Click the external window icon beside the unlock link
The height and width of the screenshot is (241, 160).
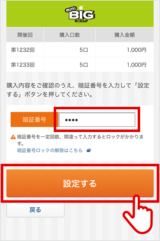(x=89, y=150)
